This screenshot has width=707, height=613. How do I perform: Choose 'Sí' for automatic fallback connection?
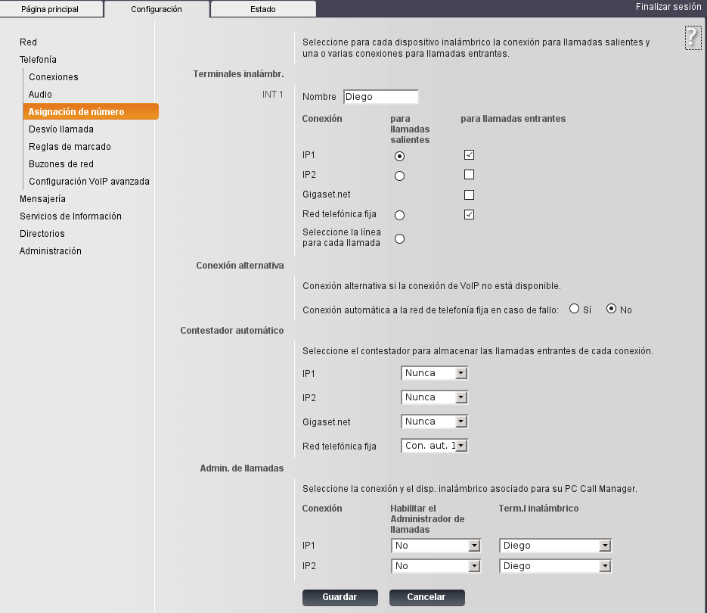pos(574,309)
